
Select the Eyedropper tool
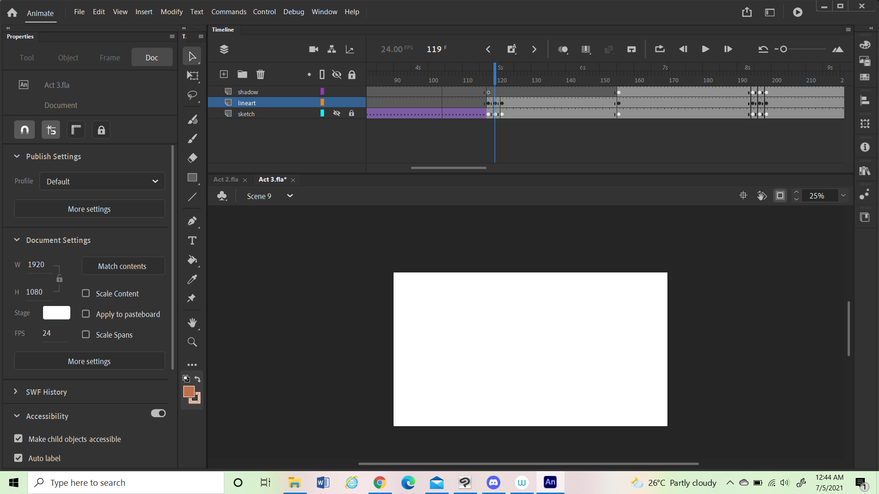pyautogui.click(x=192, y=279)
